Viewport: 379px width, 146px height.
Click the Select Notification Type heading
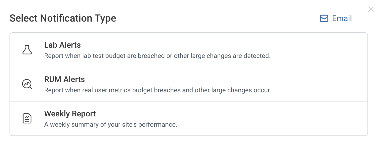pos(63,18)
